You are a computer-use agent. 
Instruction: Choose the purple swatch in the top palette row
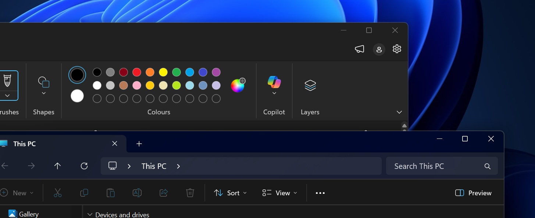point(216,72)
